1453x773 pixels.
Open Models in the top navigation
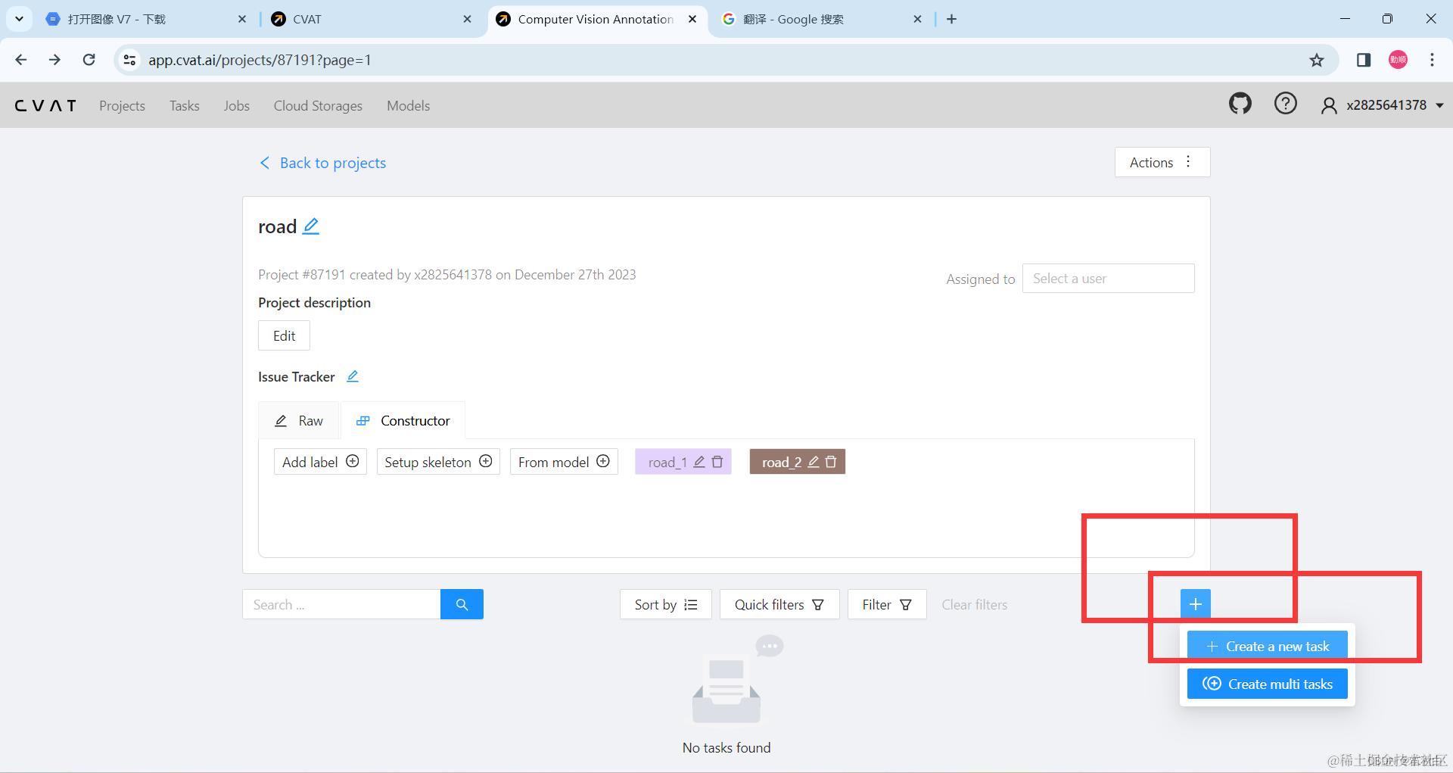pos(408,105)
